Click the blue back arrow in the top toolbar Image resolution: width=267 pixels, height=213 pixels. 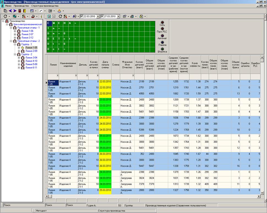10,11
